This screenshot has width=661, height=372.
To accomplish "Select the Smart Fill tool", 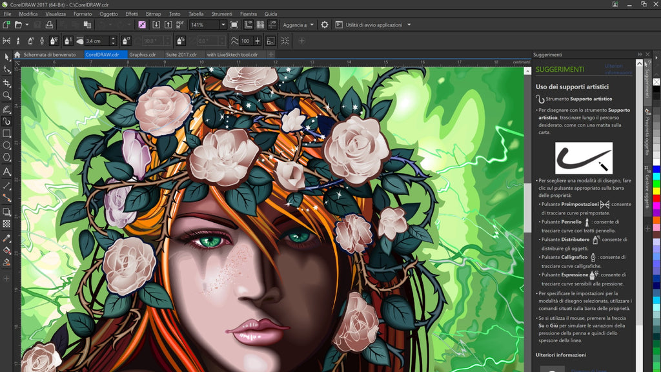I will 6,262.
